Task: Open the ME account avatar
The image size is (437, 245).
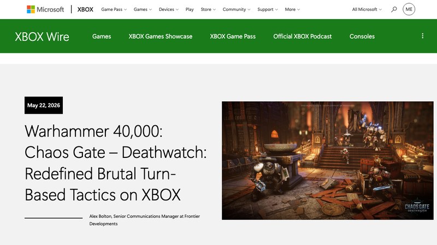Action: click(x=409, y=9)
